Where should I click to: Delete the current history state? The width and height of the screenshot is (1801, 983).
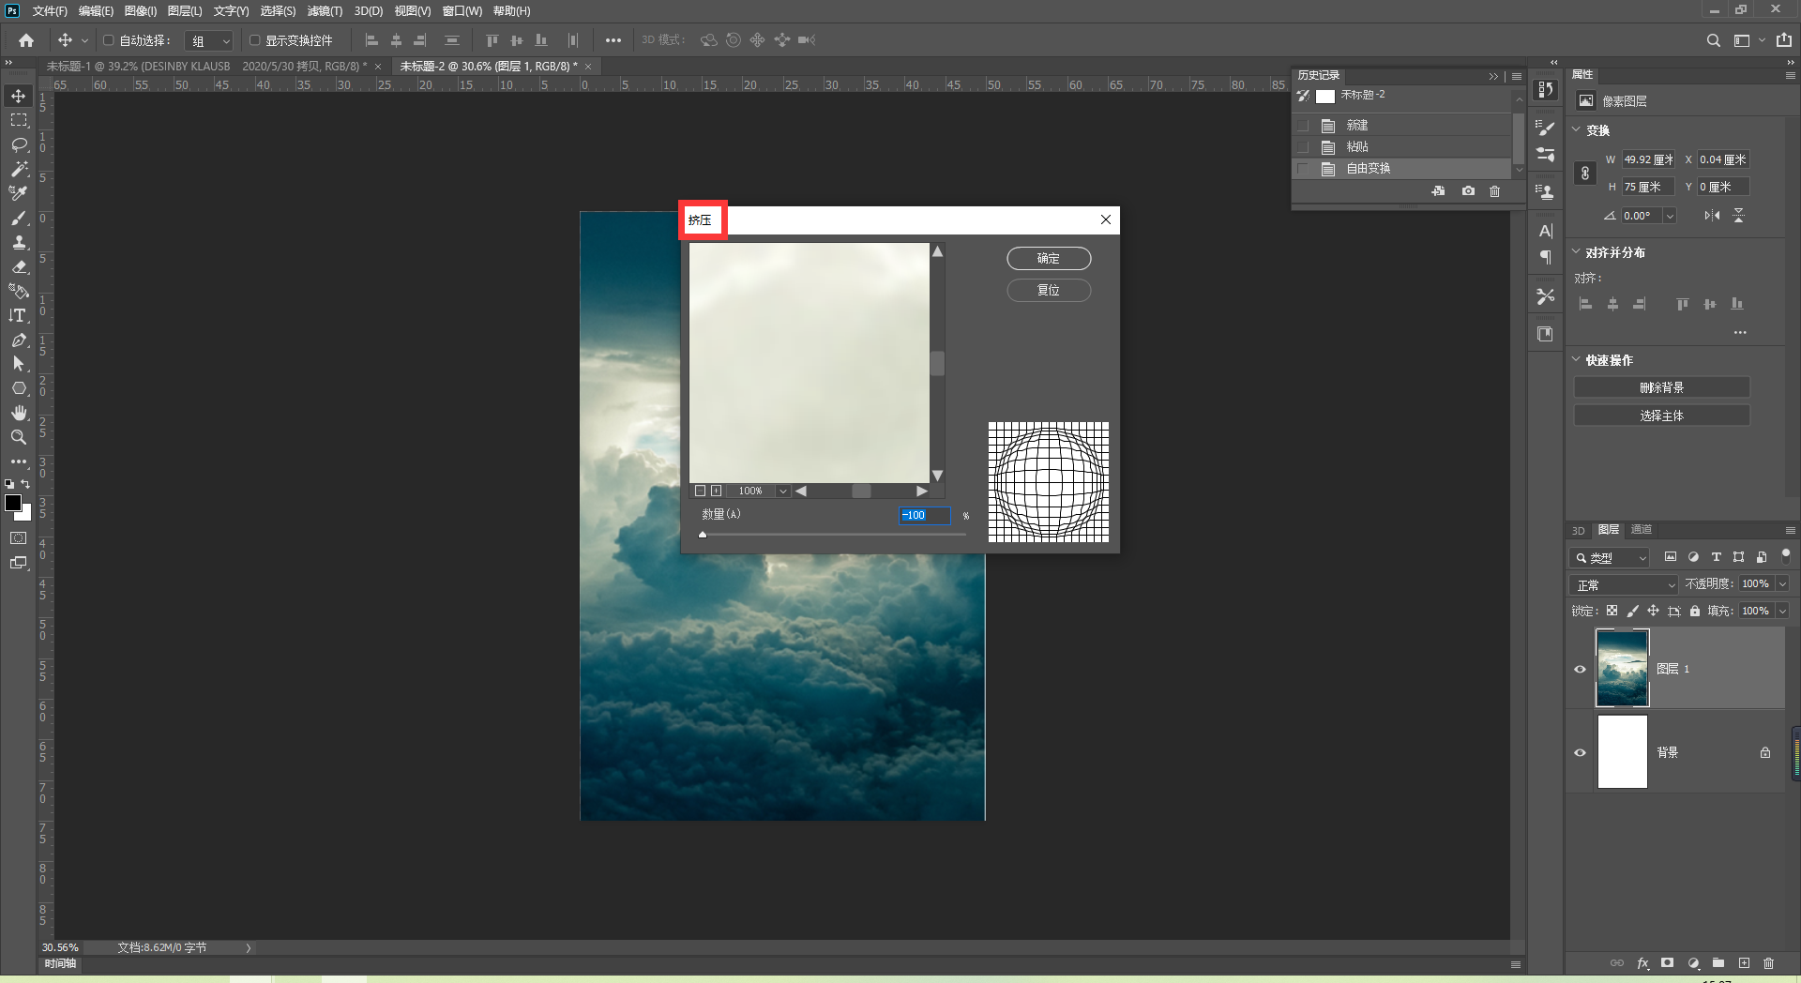pyautogui.click(x=1495, y=191)
